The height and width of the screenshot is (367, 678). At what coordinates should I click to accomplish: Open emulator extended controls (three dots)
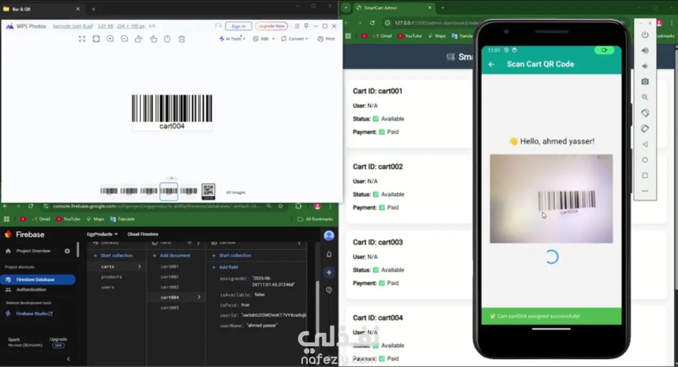tap(645, 191)
